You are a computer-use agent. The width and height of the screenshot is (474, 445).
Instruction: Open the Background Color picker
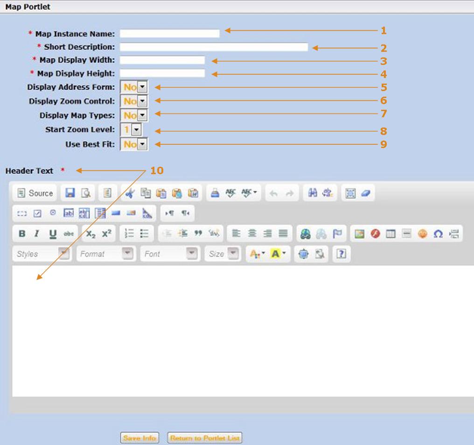tap(279, 254)
